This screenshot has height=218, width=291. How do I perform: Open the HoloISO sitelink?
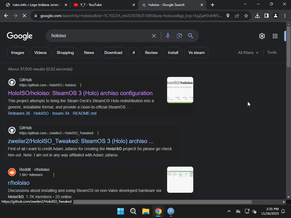[41, 113]
